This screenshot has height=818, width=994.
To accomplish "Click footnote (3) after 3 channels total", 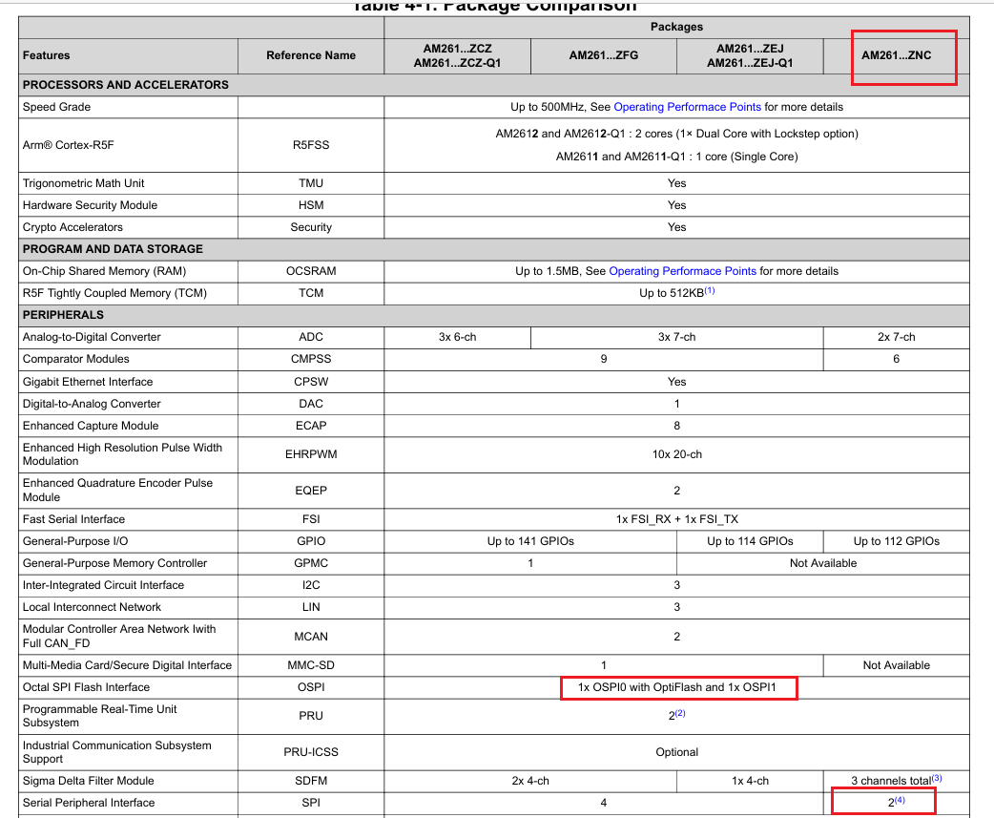I will [937, 778].
